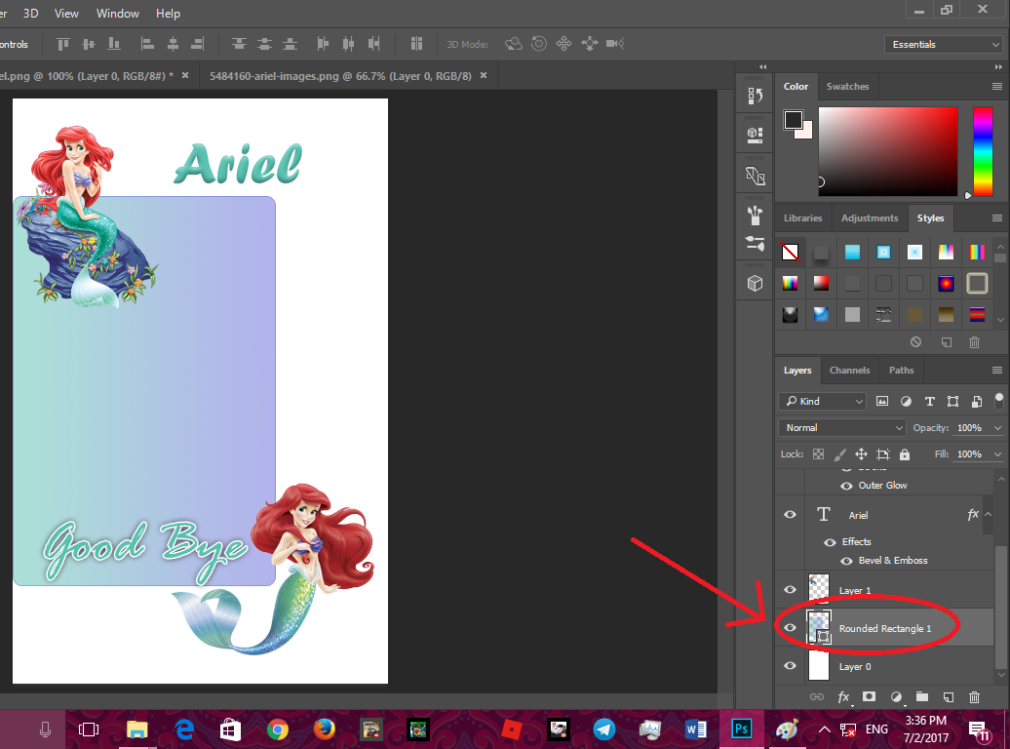The width and height of the screenshot is (1010, 749).
Task: Switch to the 5484160-ariel-images.png document tab
Action: pyautogui.click(x=340, y=76)
